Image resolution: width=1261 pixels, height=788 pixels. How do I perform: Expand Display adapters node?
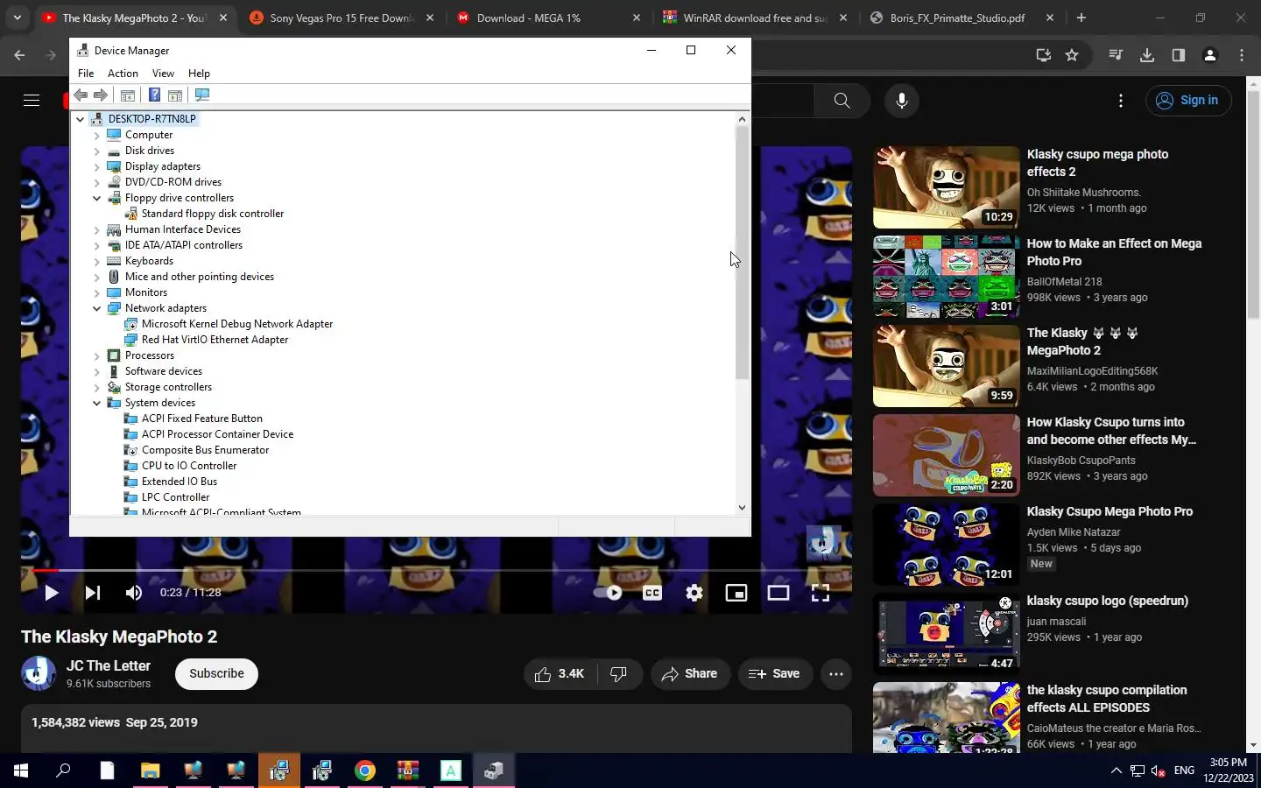click(x=96, y=166)
